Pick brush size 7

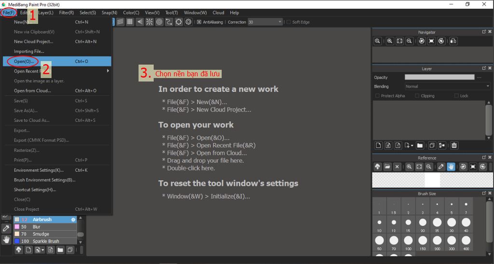(466, 207)
